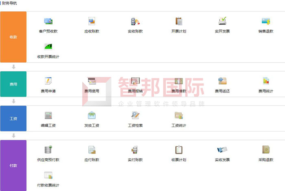Click the 实收发票 text label
The image size is (285, 191).
click(x=222, y=160)
